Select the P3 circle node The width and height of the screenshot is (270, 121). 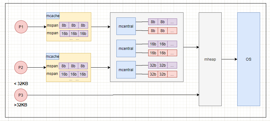(21, 95)
